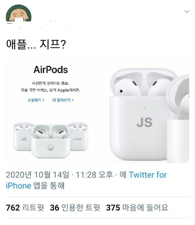The image size is (195, 225).
Task: Open the author's profile avatar
Action: coord(19,14)
